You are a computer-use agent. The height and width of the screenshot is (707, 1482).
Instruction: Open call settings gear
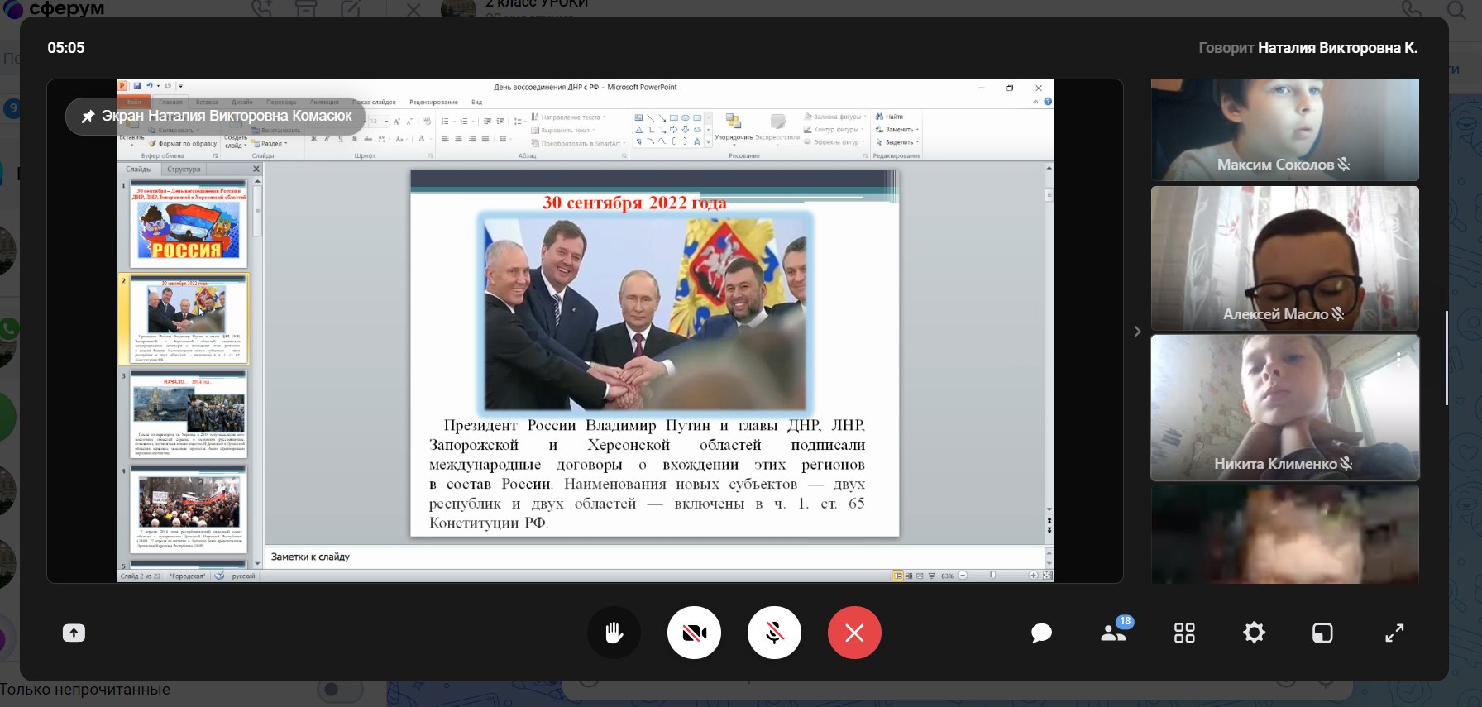click(1254, 633)
